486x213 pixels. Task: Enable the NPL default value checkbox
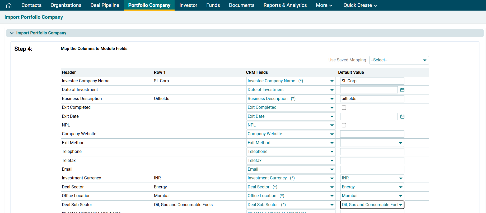point(344,125)
